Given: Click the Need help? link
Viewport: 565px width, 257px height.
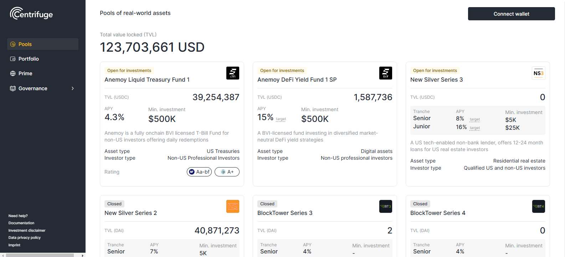Looking at the screenshot, I should tap(18, 216).
